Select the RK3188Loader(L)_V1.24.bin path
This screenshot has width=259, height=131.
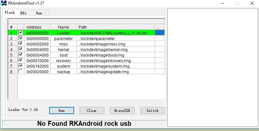[115, 33]
